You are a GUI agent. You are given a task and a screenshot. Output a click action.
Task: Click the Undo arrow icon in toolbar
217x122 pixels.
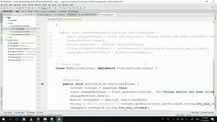tap(11, 8)
